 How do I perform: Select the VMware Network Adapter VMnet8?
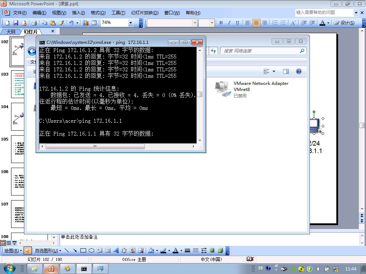pos(252,90)
